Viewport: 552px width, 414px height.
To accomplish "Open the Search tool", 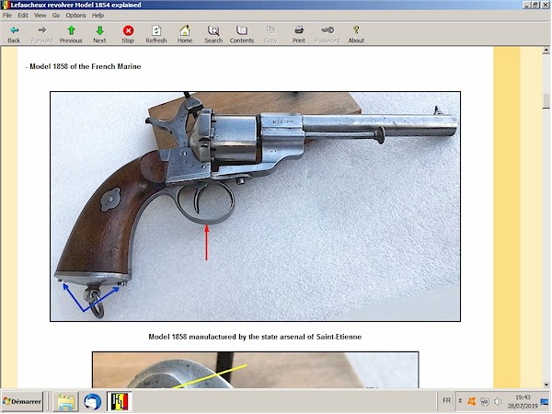I will [x=213, y=35].
